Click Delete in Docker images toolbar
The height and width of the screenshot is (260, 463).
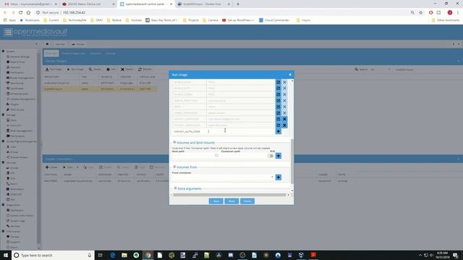point(127,69)
